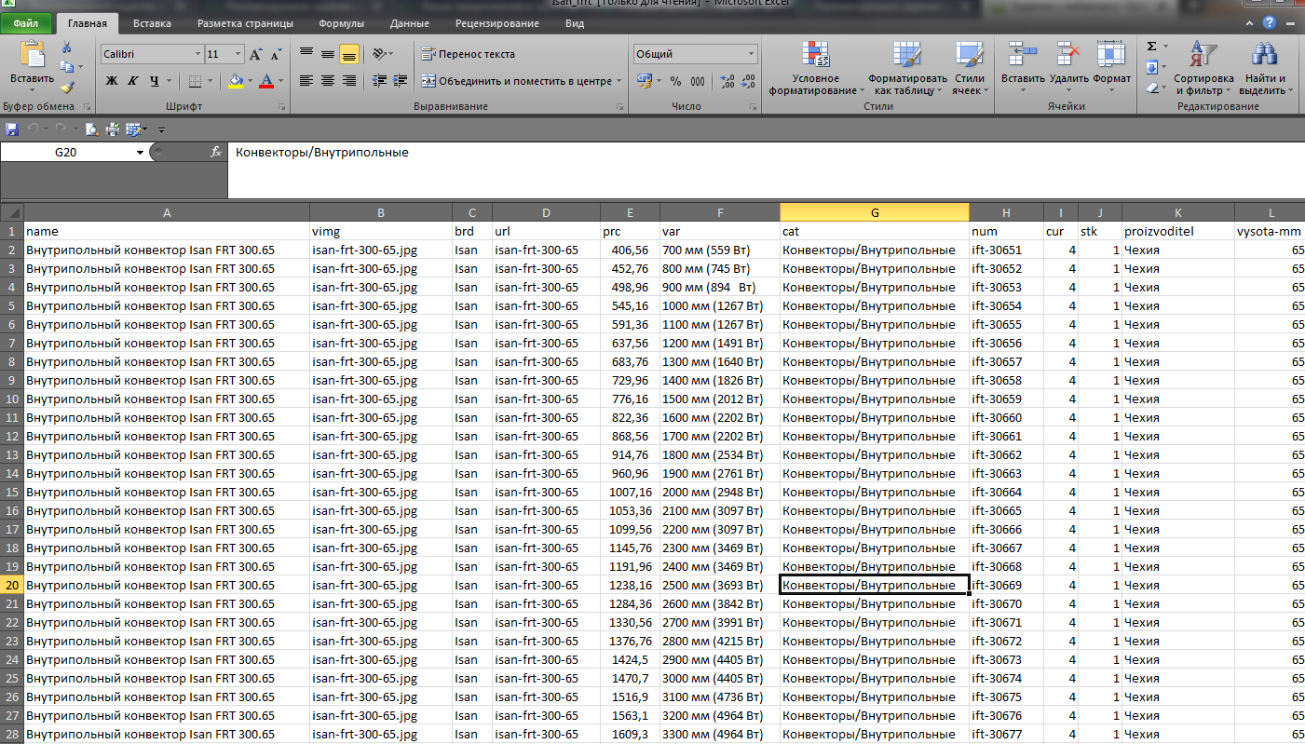
Task: Open the Общий number format dropdown
Action: tap(751, 54)
